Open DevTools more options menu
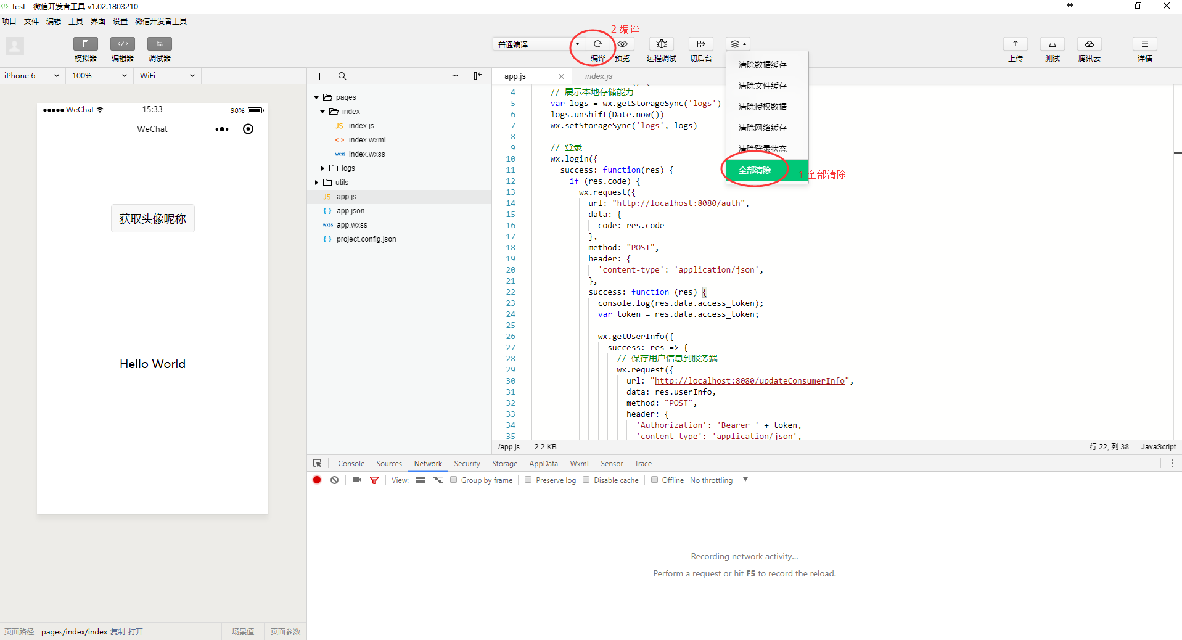Viewport: 1182px width, 640px height. 1172,463
